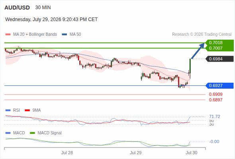Click the blue upward target arrow
Screen dimensions: 235x159
coord(198,51)
